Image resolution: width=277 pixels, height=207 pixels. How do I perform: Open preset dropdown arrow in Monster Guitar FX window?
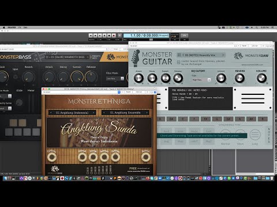point(235,46)
